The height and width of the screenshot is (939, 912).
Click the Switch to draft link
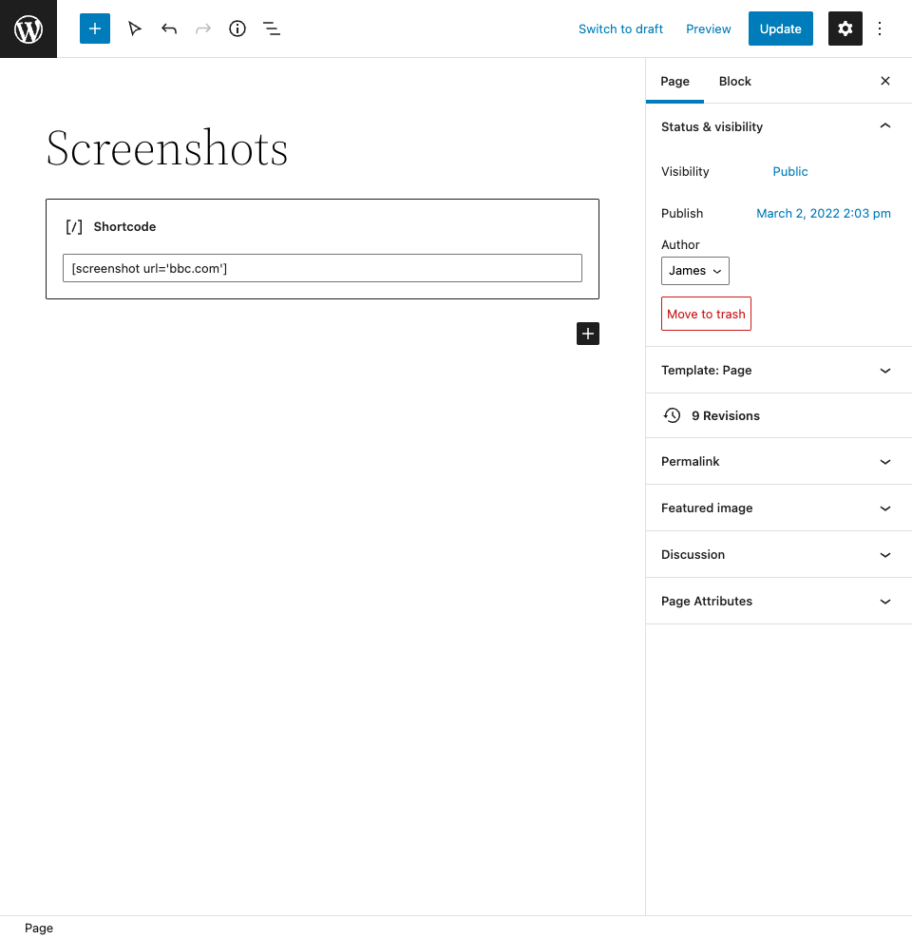pos(620,29)
